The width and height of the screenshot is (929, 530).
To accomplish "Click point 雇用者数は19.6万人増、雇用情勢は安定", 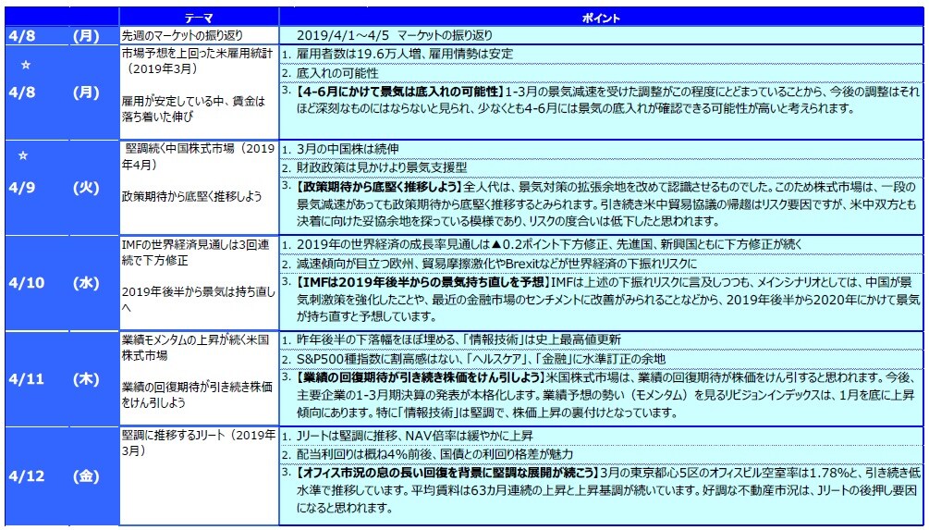I will click(396, 54).
